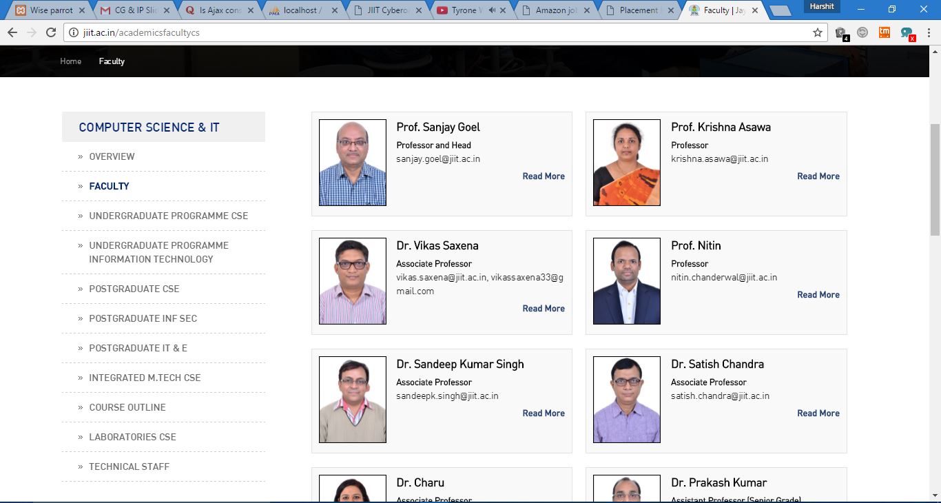Screen dimensions: 941x503
Task: Open COURSE OUTLINE sidebar item
Action: coord(127,407)
